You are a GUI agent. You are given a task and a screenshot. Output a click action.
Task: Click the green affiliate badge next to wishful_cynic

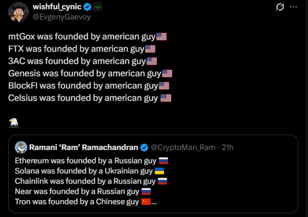98,7
